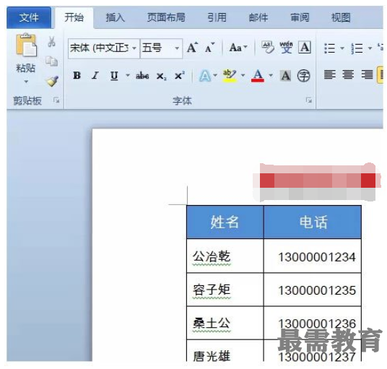Screen dimensions: 387x369
Task: Open the 粘贴 dropdown arrow
Action: pyautogui.click(x=26, y=82)
